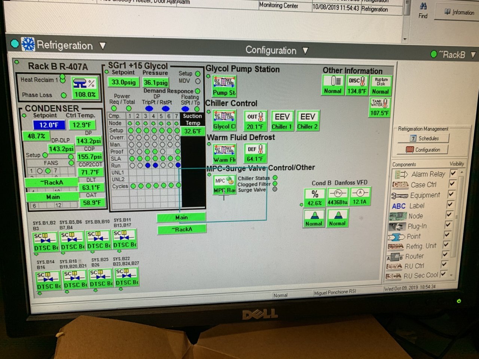Open the Rupture Disk Normal status icon
Viewport: 479px width, 359px height.
(380, 85)
